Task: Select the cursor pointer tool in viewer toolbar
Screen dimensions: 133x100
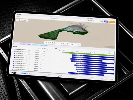Action: pos(59,43)
